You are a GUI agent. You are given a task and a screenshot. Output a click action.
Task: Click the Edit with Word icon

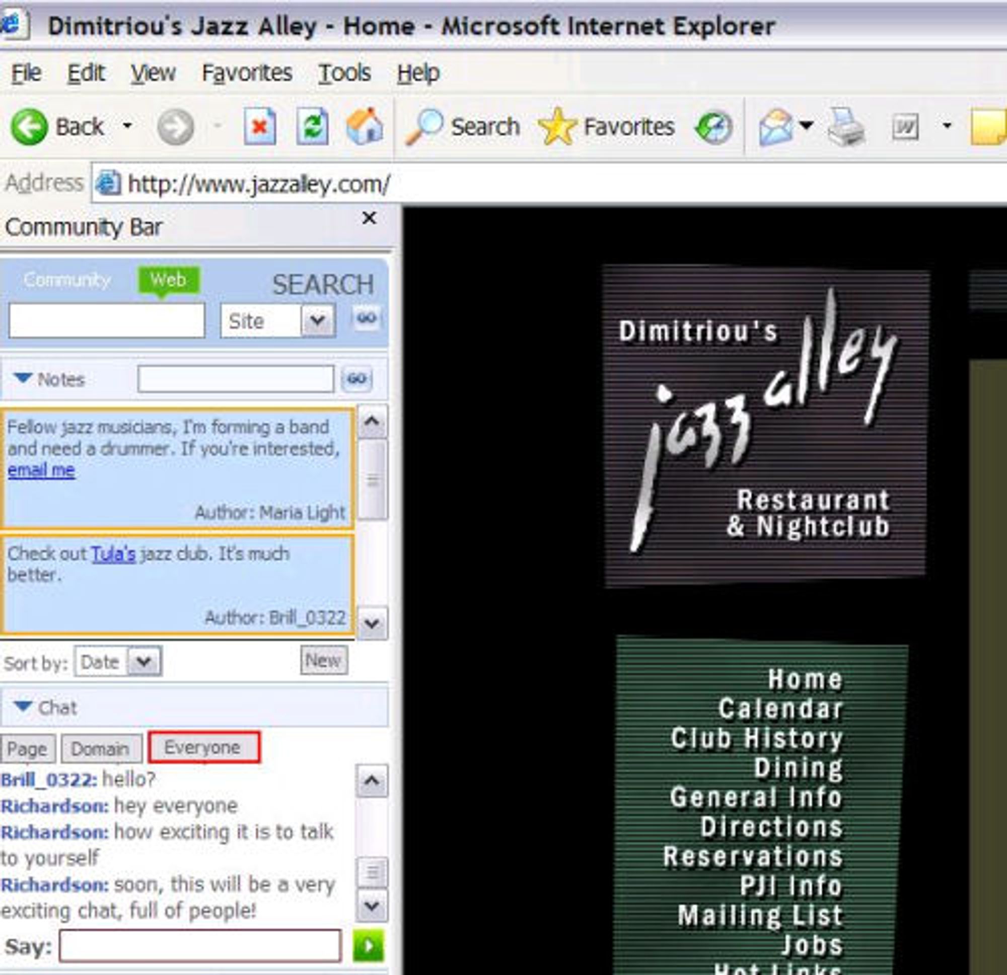(x=905, y=126)
